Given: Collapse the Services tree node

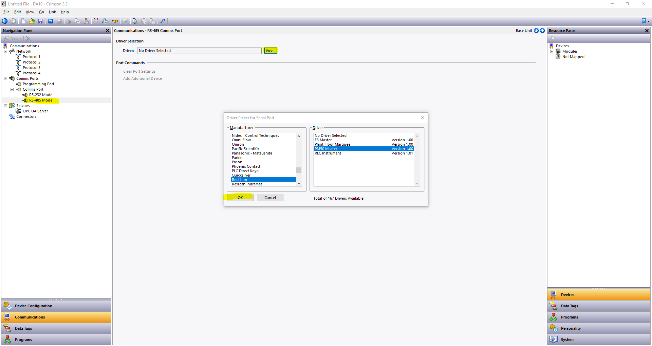Looking at the screenshot, I should point(5,106).
